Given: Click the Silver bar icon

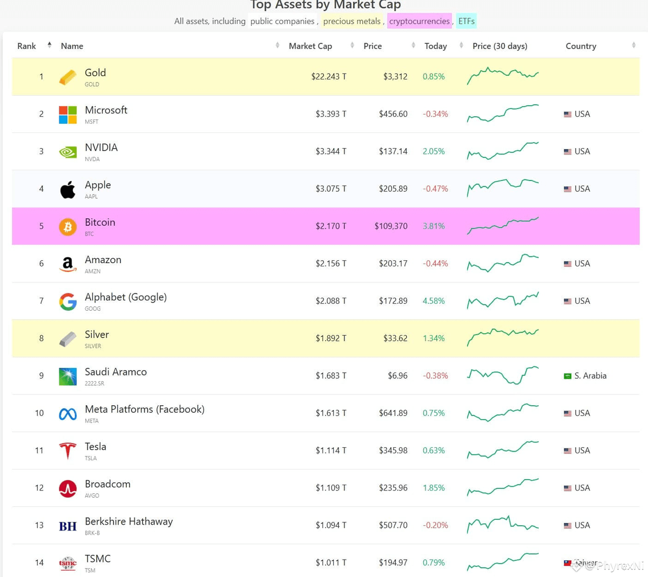Looking at the screenshot, I should (x=67, y=339).
